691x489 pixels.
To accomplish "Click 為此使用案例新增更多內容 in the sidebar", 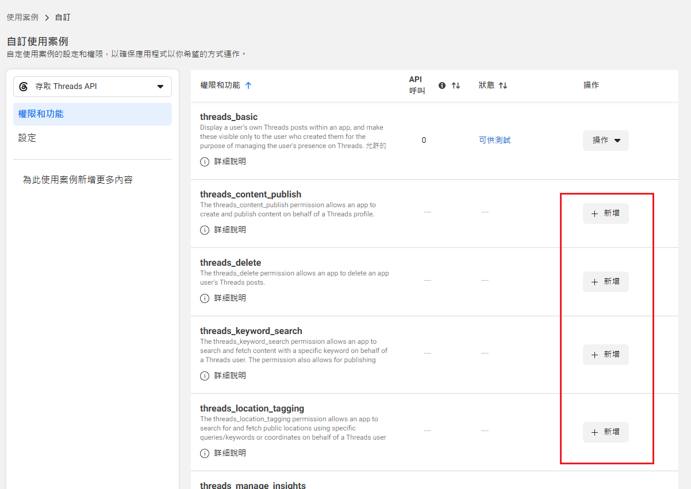I will click(78, 180).
